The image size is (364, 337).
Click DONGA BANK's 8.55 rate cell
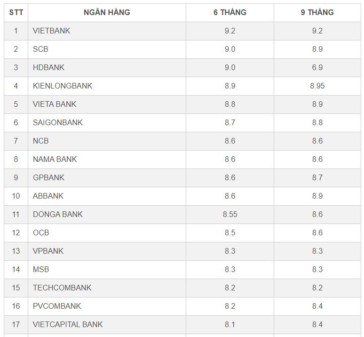(230, 215)
